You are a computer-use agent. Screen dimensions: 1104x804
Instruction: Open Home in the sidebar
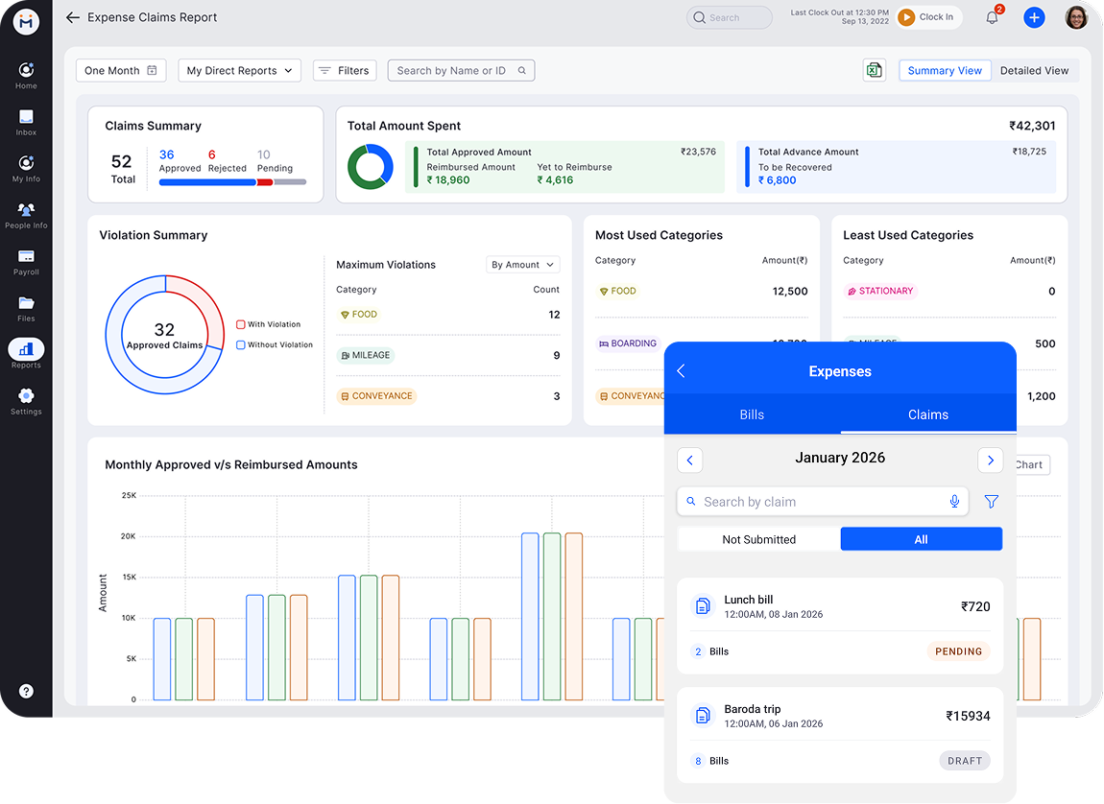point(26,75)
